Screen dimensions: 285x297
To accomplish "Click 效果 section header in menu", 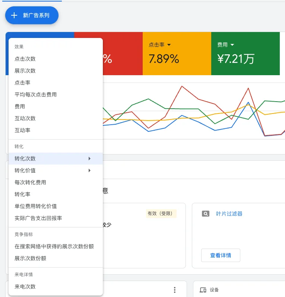I will [x=19, y=47].
